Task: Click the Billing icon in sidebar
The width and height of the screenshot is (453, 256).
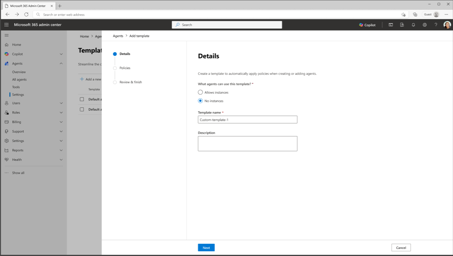Action: point(7,122)
